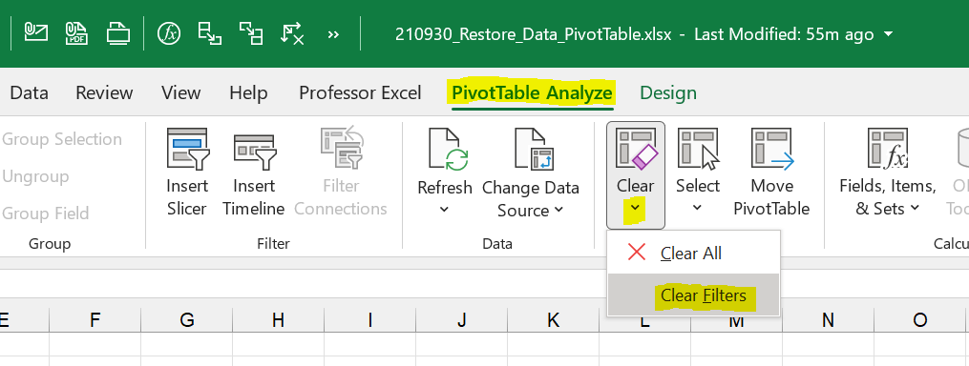Select column J header
Screen dimensions: 969x366
(462, 319)
